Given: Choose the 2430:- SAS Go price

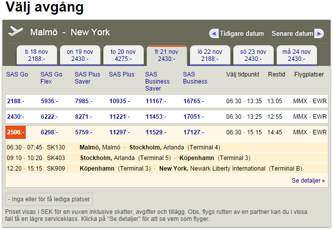Looking at the screenshot, I should (x=16, y=117).
